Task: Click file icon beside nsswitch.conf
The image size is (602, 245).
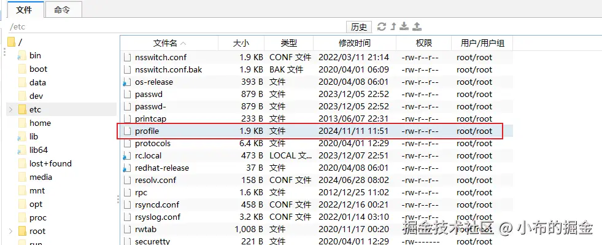Action: (x=127, y=57)
